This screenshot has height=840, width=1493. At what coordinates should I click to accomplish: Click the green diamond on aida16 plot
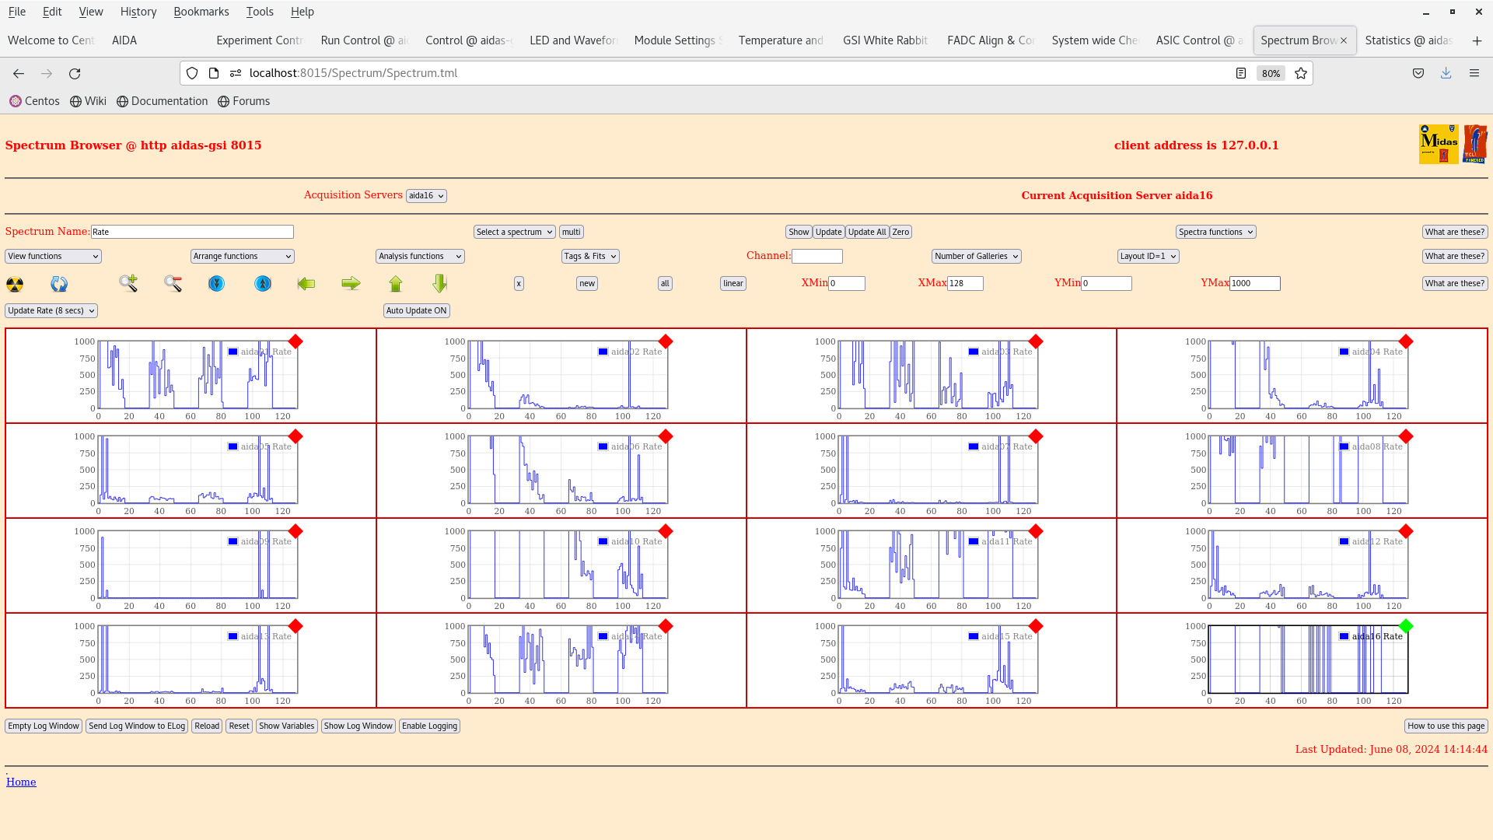click(1405, 626)
